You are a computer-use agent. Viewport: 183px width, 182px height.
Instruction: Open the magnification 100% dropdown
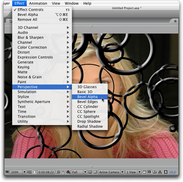[x=18, y=172]
